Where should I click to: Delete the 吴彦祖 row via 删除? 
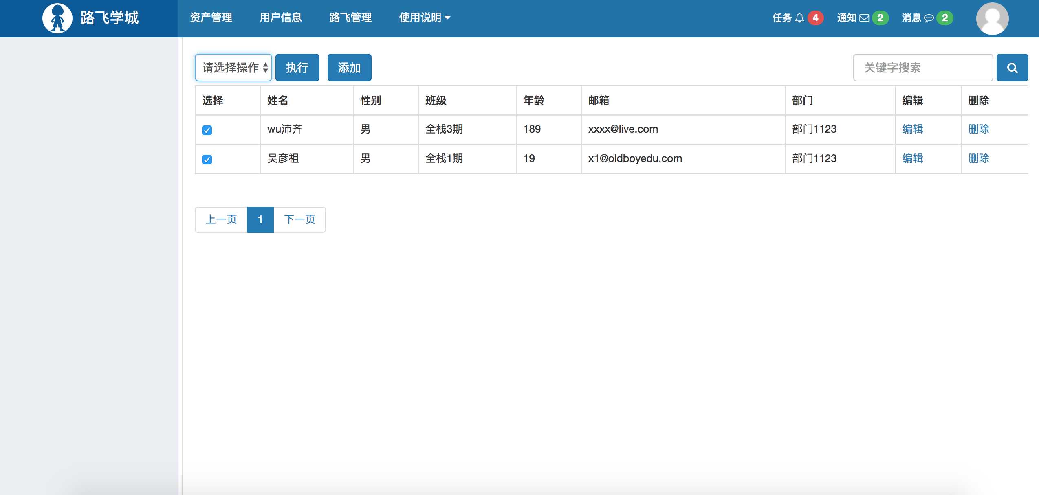point(979,158)
